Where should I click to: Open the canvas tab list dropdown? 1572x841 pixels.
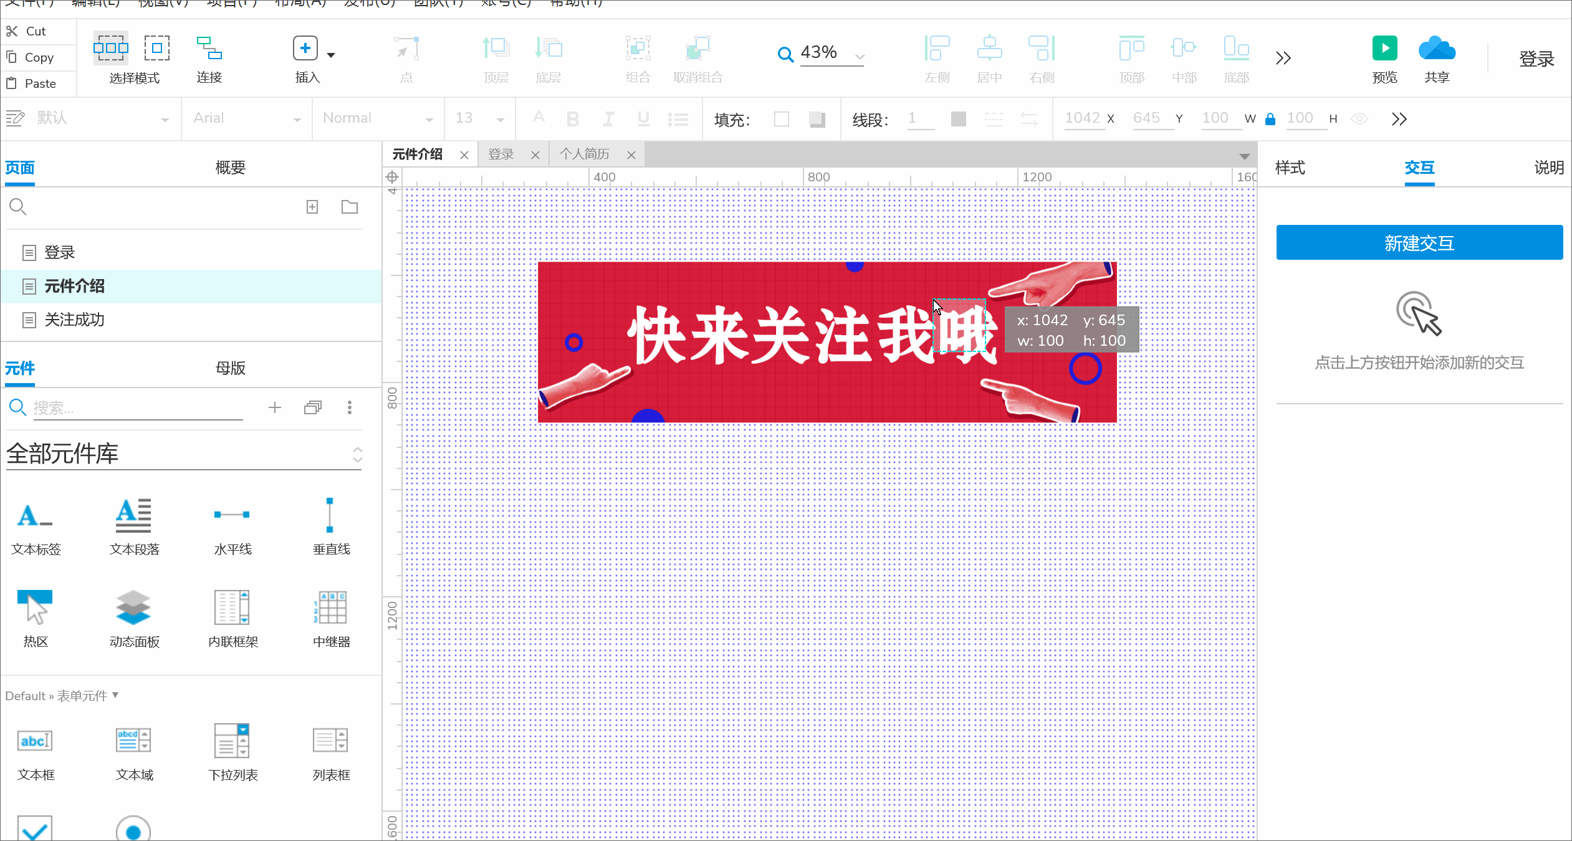[x=1244, y=156]
